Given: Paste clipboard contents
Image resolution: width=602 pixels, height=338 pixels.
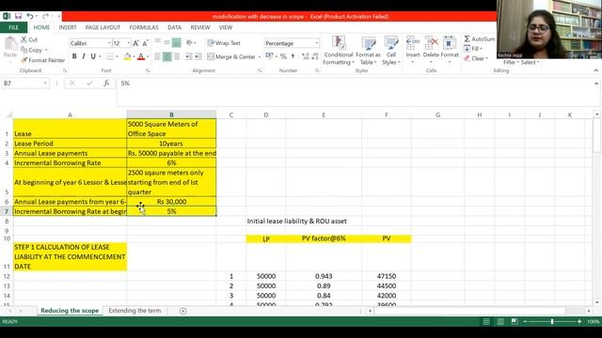Looking at the screenshot, I should tap(10, 48).
